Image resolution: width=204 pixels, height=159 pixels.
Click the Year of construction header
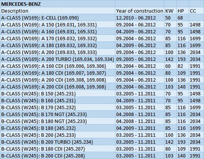(x=140, y=11)
